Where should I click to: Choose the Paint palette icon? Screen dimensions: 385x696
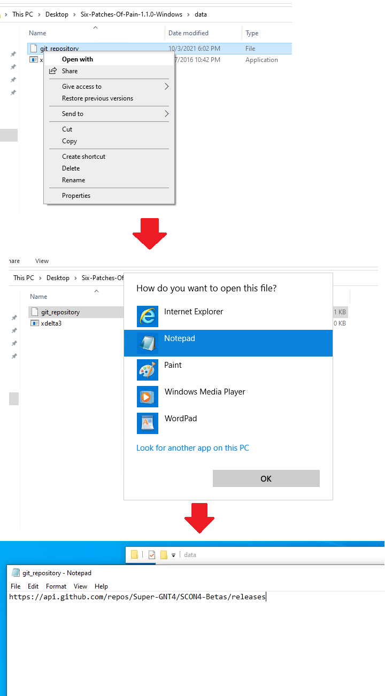click(x=148, y=370)
